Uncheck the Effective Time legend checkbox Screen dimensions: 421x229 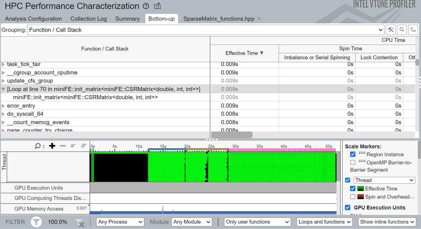click(353, 189)
